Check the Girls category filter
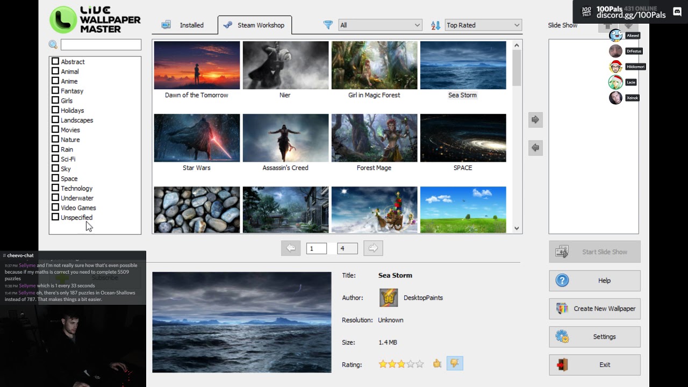 click(x=55, y=100)
